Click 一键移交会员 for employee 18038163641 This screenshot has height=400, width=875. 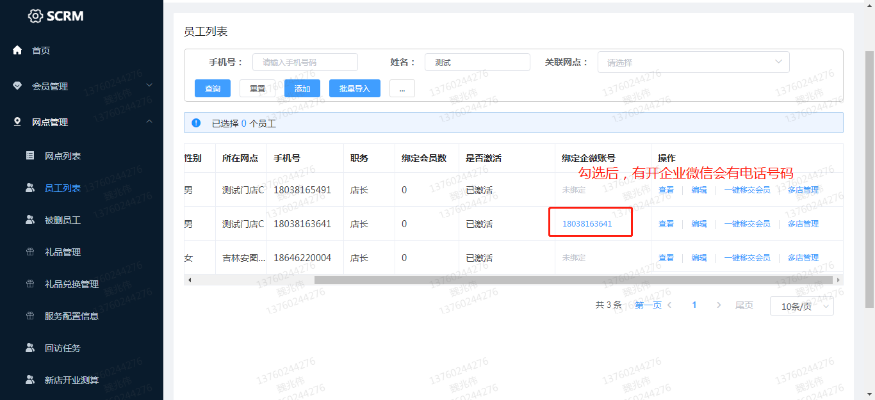click(747, 224)
